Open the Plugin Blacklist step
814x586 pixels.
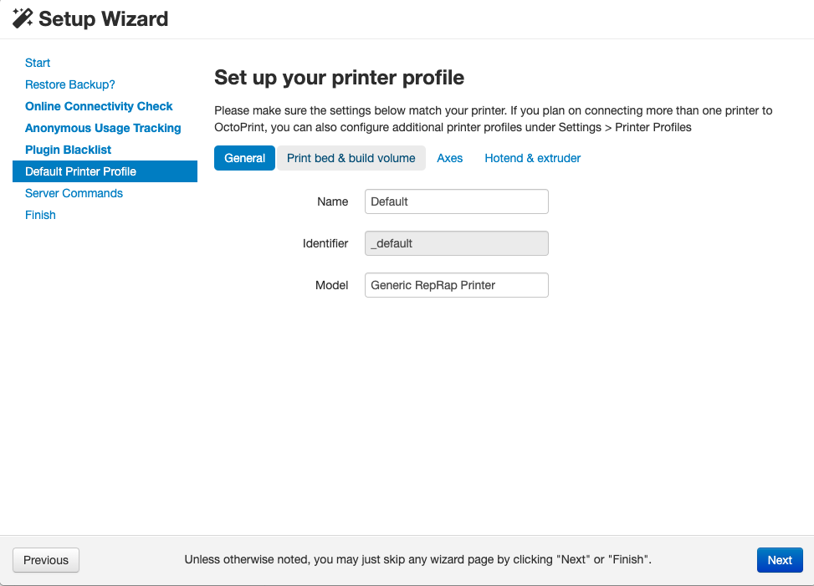pyautogui.click(x=68, y=150)
